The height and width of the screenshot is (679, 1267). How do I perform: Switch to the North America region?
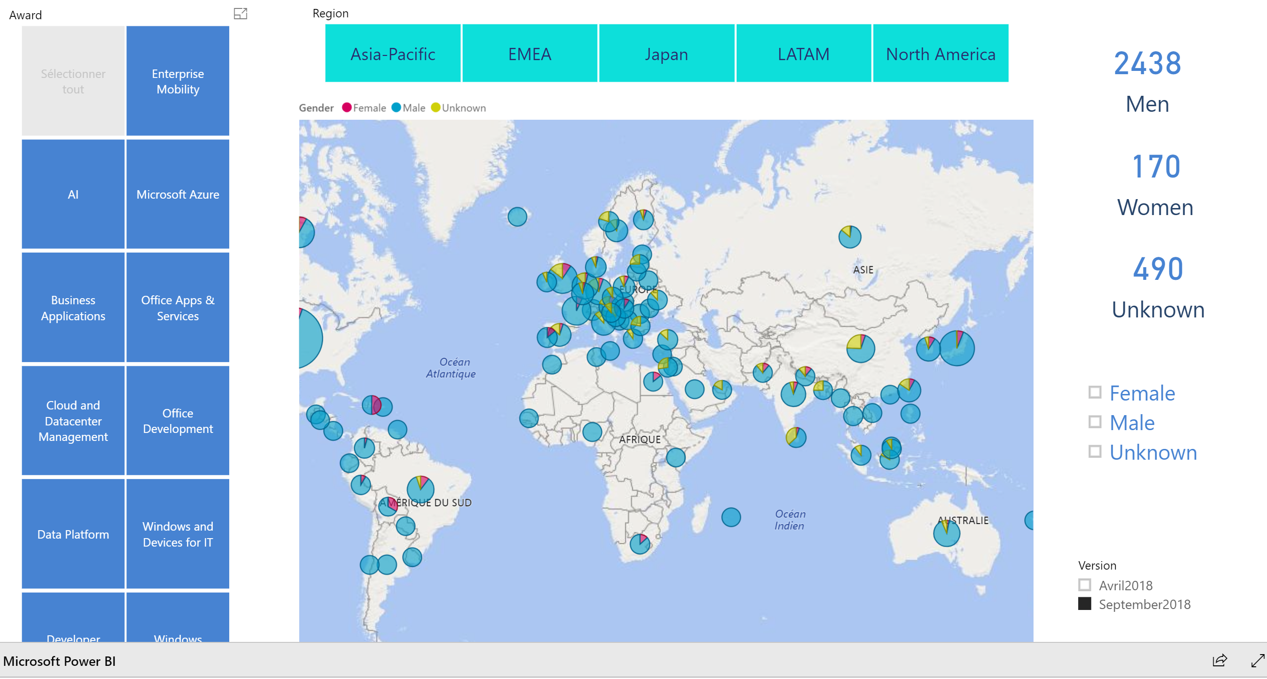tap(940, 54)
